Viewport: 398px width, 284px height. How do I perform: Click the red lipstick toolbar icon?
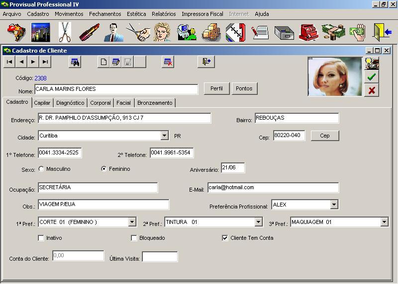tap(89, 32)
